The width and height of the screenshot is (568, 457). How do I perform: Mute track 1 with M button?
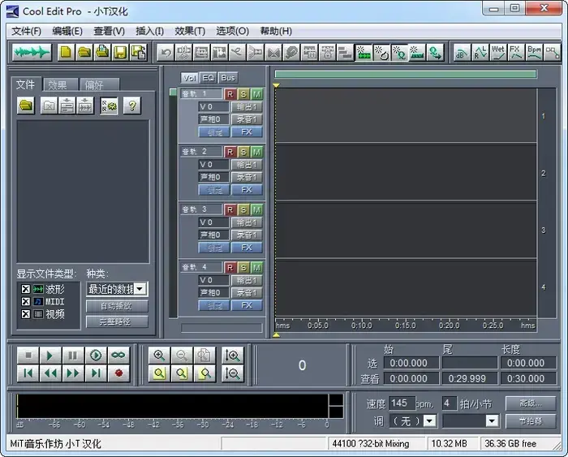(256, 94)
